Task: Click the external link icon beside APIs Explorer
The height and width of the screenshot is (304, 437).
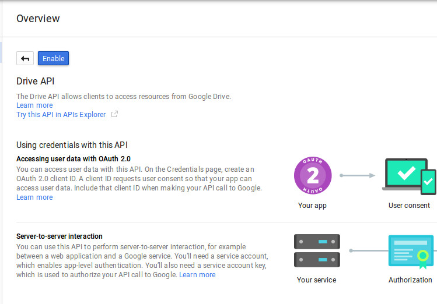Action: (114, 114)
